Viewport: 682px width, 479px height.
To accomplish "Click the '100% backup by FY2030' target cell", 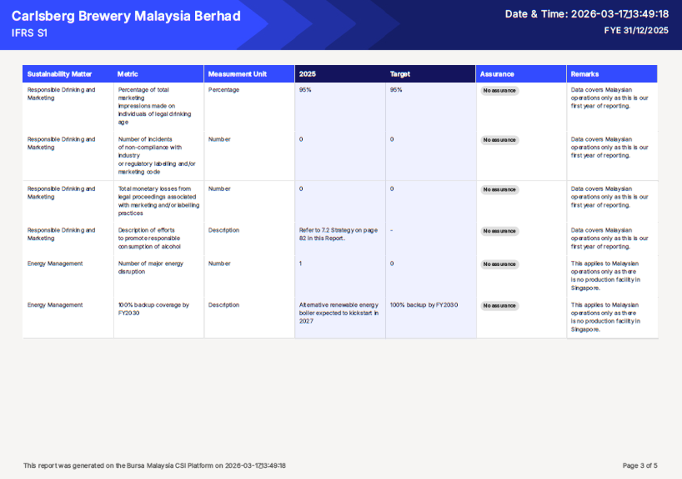I will point(424,305).
